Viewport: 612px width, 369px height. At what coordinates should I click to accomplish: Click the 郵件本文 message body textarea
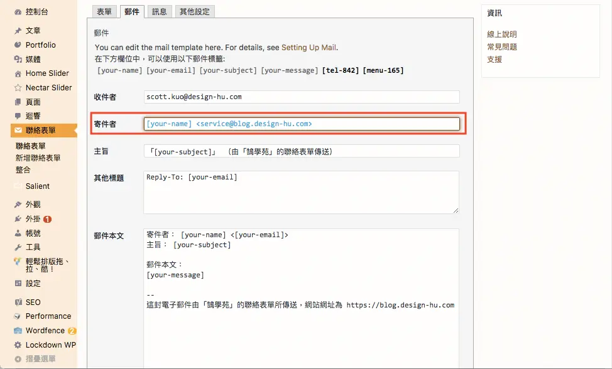pos(302,299)
